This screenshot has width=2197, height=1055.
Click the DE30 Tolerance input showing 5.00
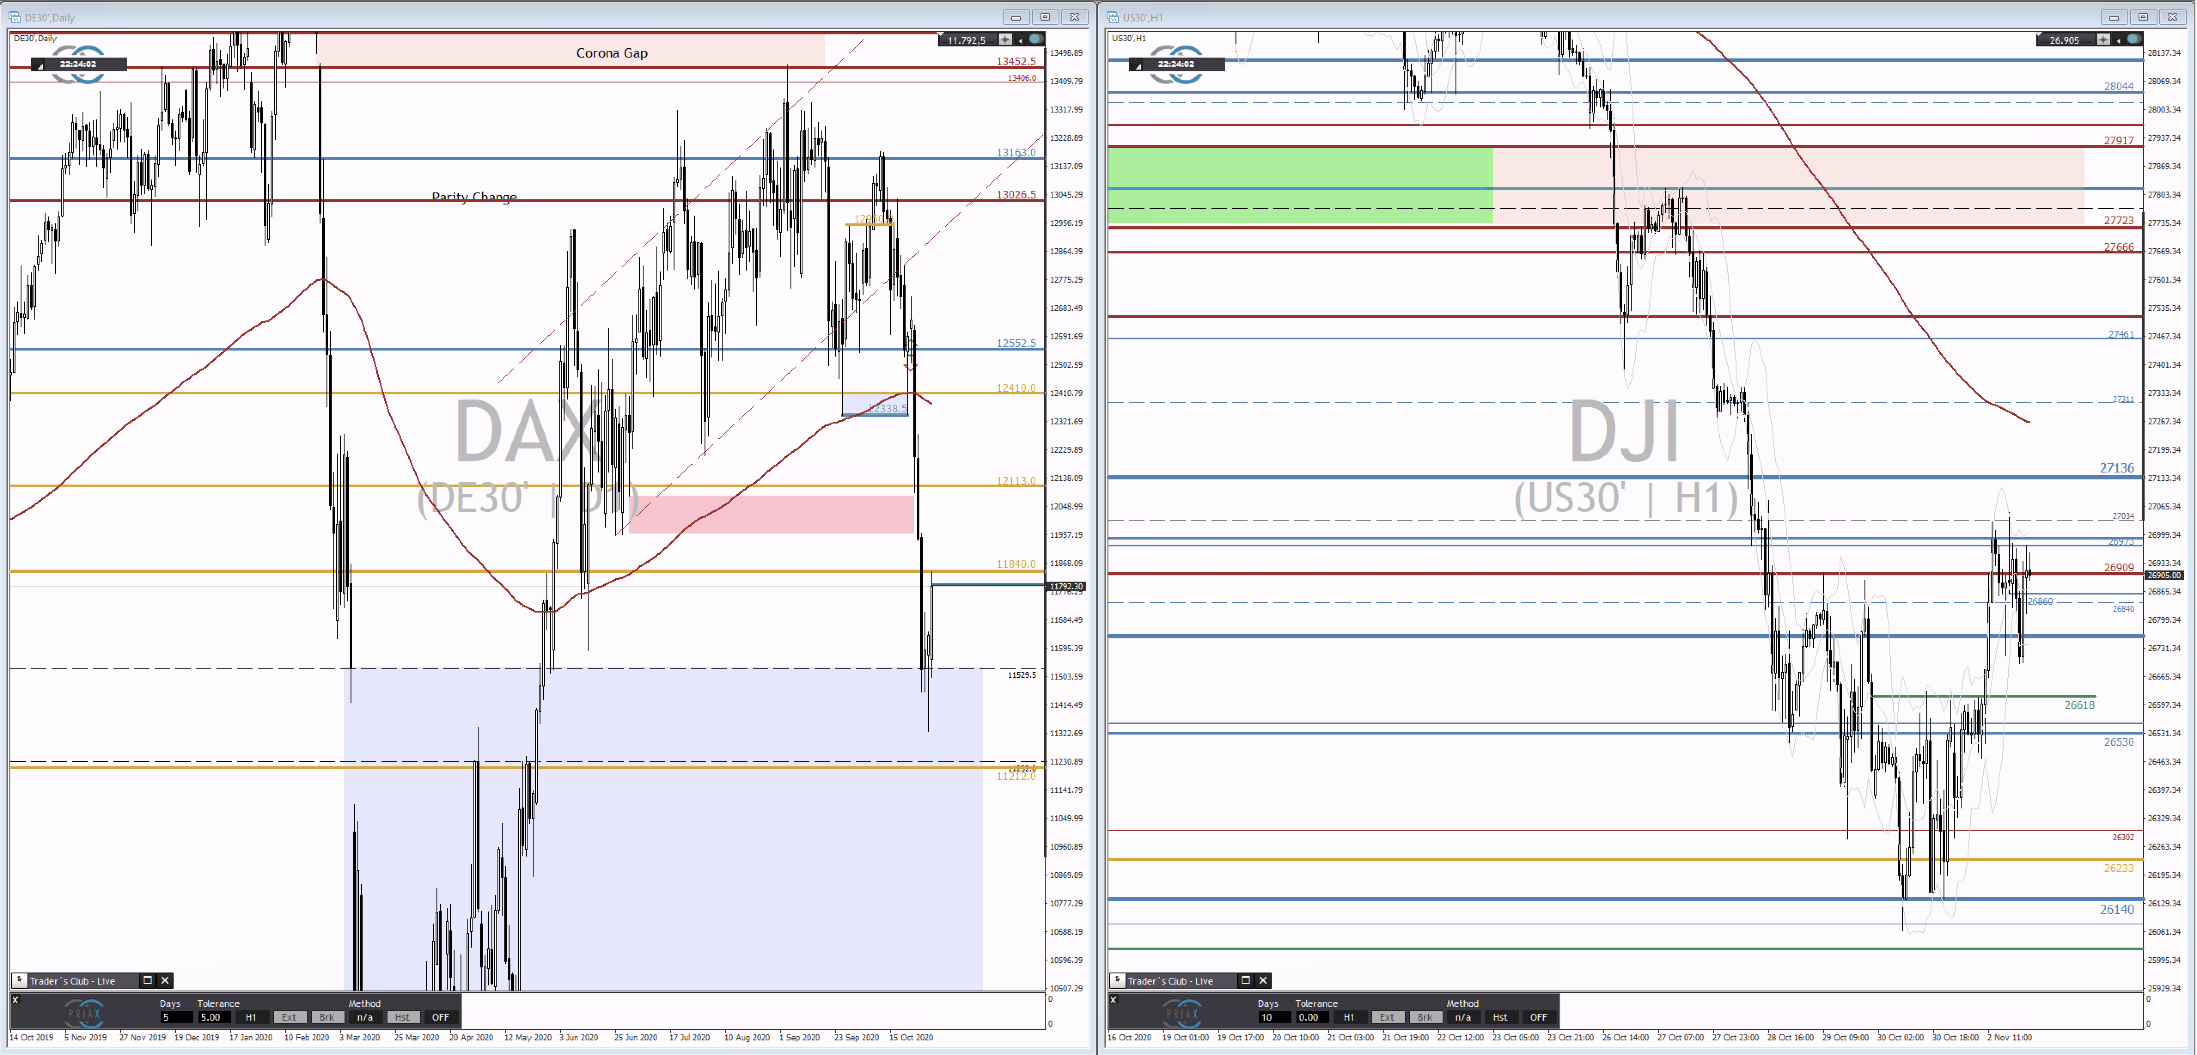tap(215, 1018)
